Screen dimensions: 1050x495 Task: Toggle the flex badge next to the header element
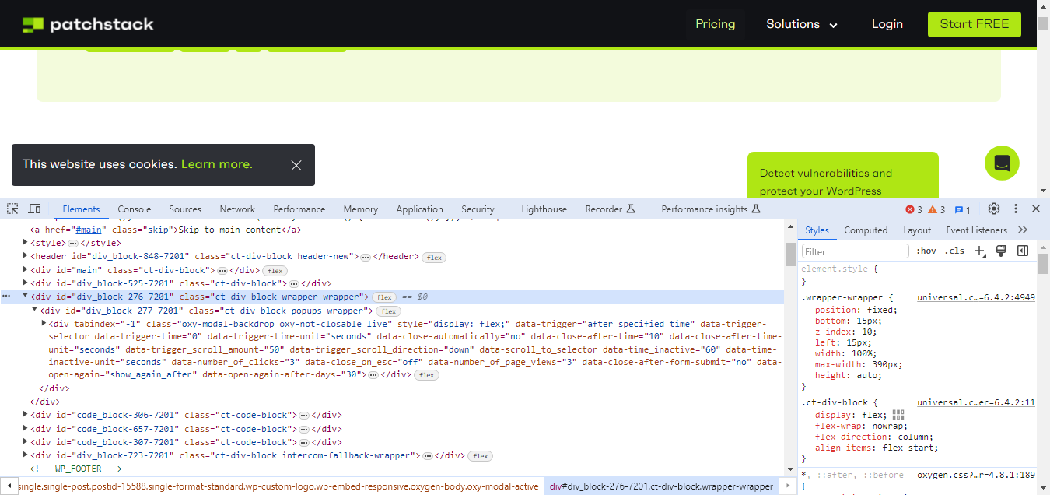[x=434, y=255]
